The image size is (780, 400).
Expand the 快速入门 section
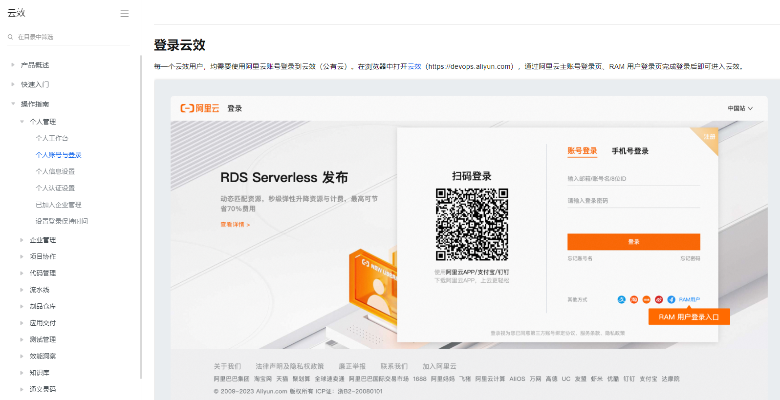pyautogui.click(x=13, y=84)
